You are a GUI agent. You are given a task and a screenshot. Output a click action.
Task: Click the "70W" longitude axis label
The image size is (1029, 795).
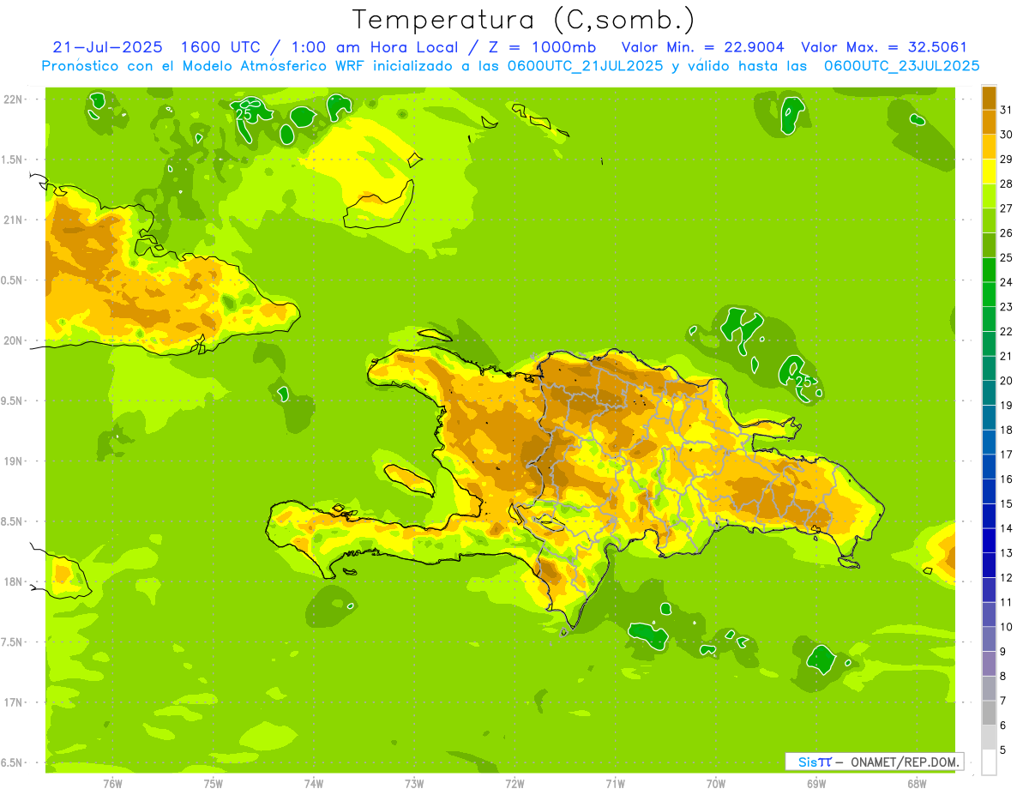pos(716,783)
